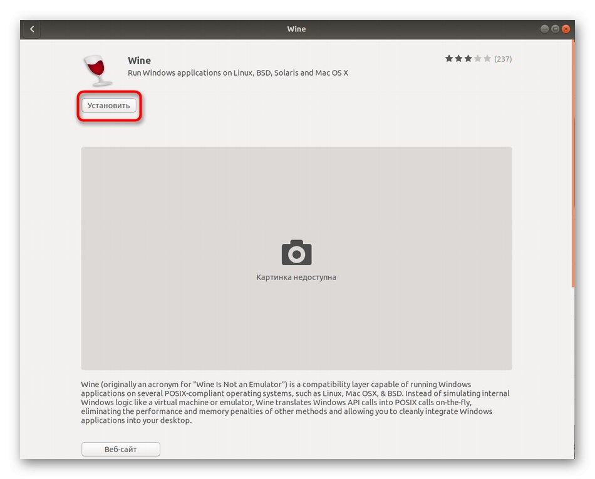This screenshot has height=479, width=595.
Task: Click the star rating for Wine
Action: [x=468, y=59]
